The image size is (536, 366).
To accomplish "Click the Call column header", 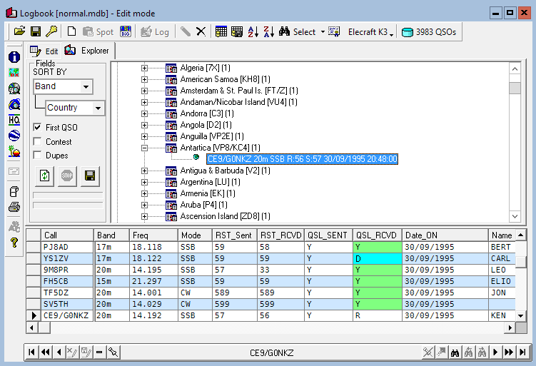I will [67, 235].
